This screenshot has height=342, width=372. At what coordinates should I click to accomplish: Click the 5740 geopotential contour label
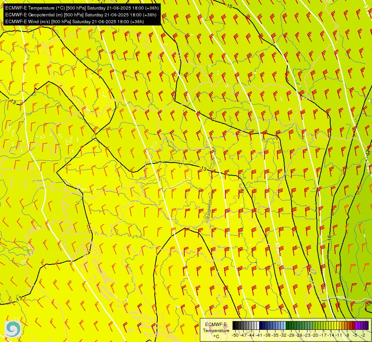click(367, 166)
